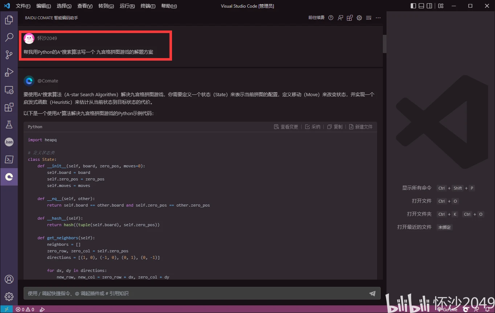The width and height of the screenshot is (495, 313).
Task: Click Go Live in the status bar
Action: [x=447, y=309]
